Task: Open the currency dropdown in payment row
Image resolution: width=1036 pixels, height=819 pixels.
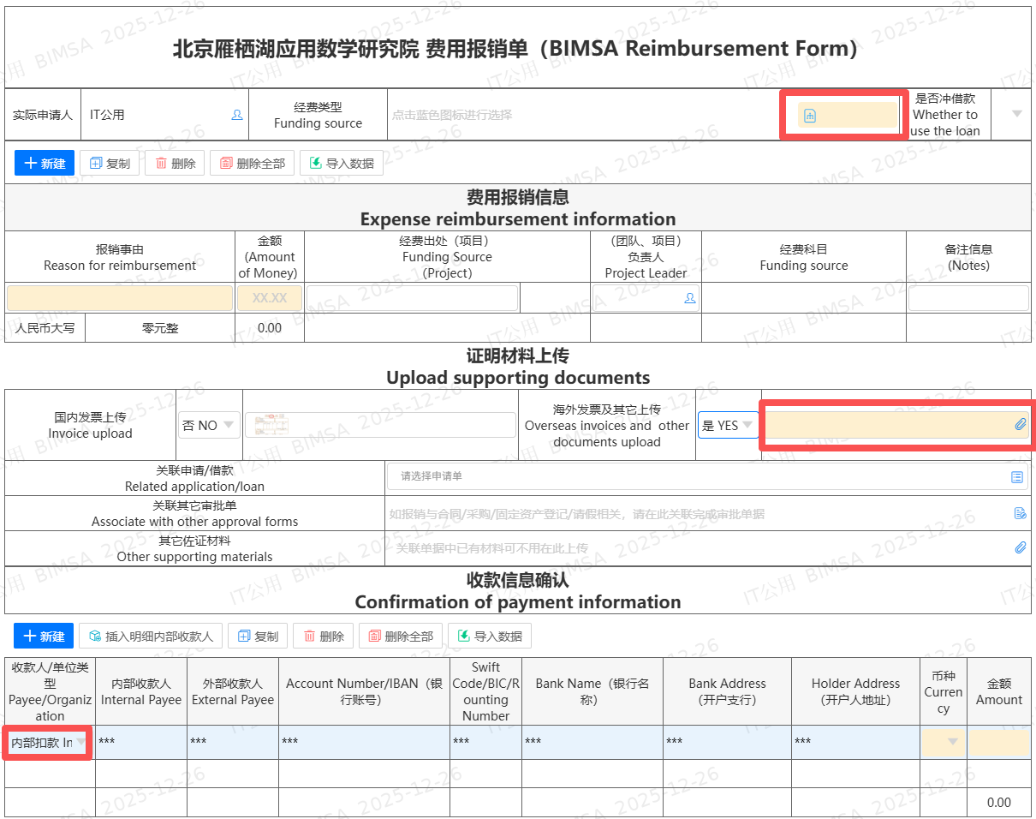Action: [952, 743]
